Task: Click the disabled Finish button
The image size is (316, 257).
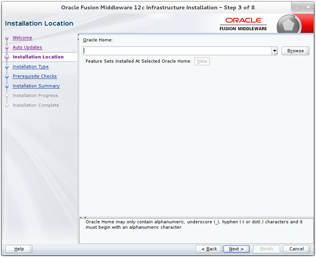Action: pos(266,249)
